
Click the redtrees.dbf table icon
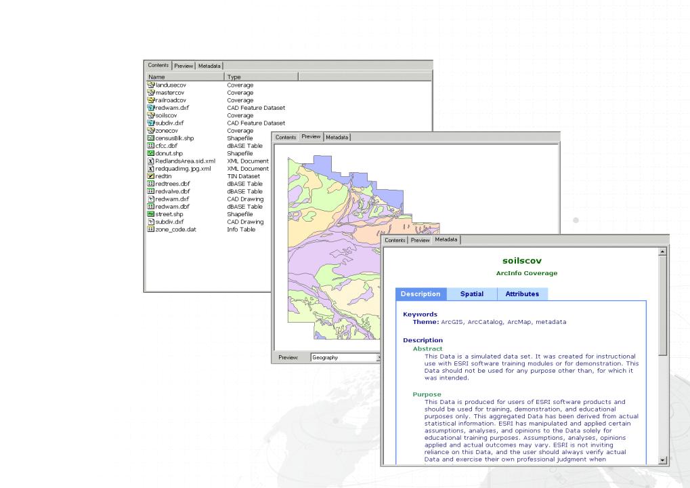(x=151, y=184)
